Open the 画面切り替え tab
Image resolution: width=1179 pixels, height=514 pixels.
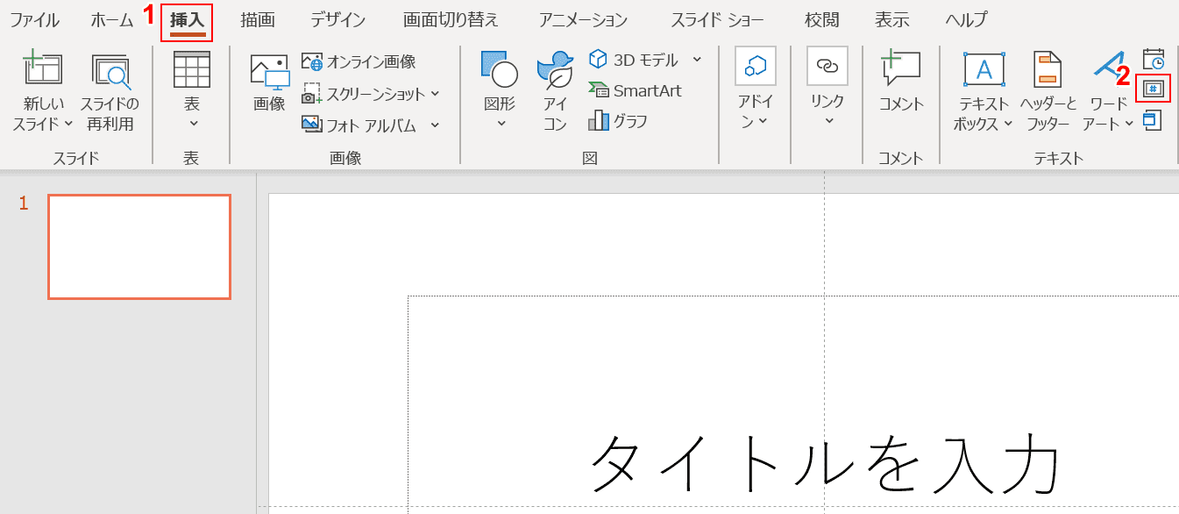tap(451, 19)
